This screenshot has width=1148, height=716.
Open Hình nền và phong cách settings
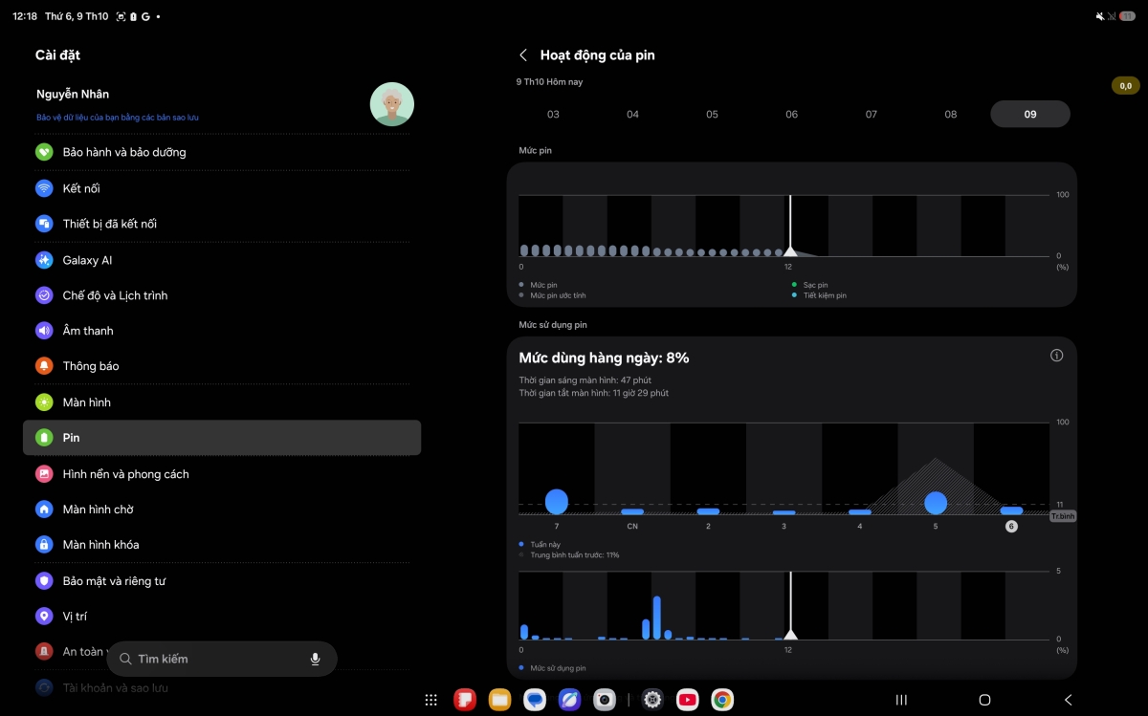(x=222, y=474)
